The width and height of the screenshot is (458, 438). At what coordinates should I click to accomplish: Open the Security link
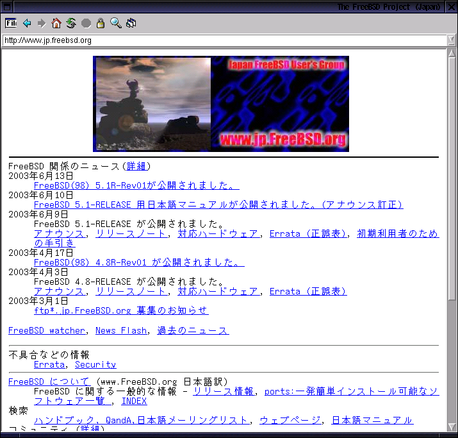click(95, 365)
